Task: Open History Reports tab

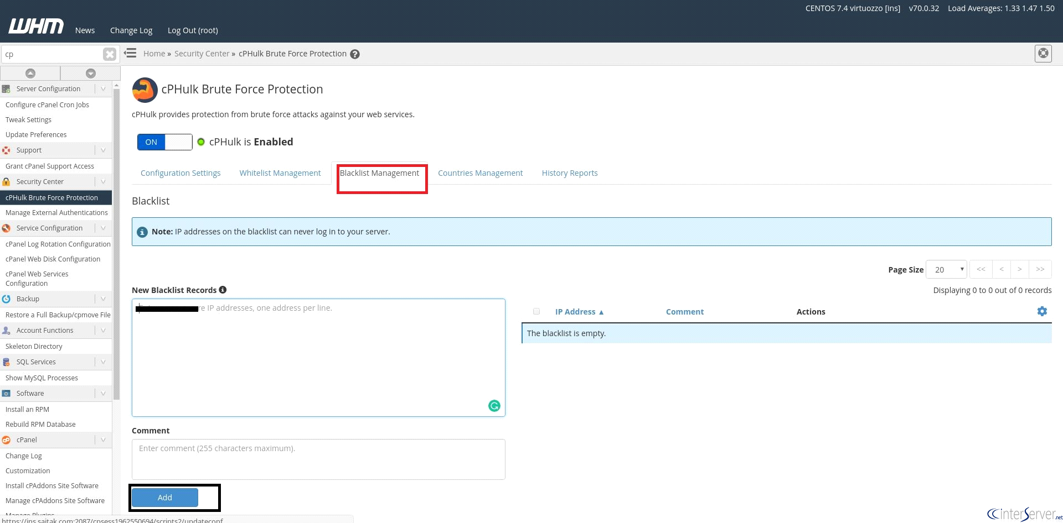Action: (x=570, y=173)
